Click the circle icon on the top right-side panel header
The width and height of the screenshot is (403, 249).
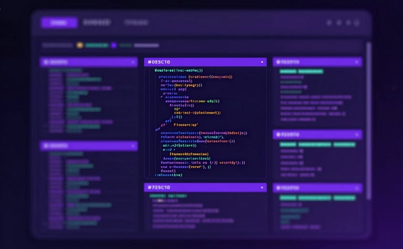point(278,62)
